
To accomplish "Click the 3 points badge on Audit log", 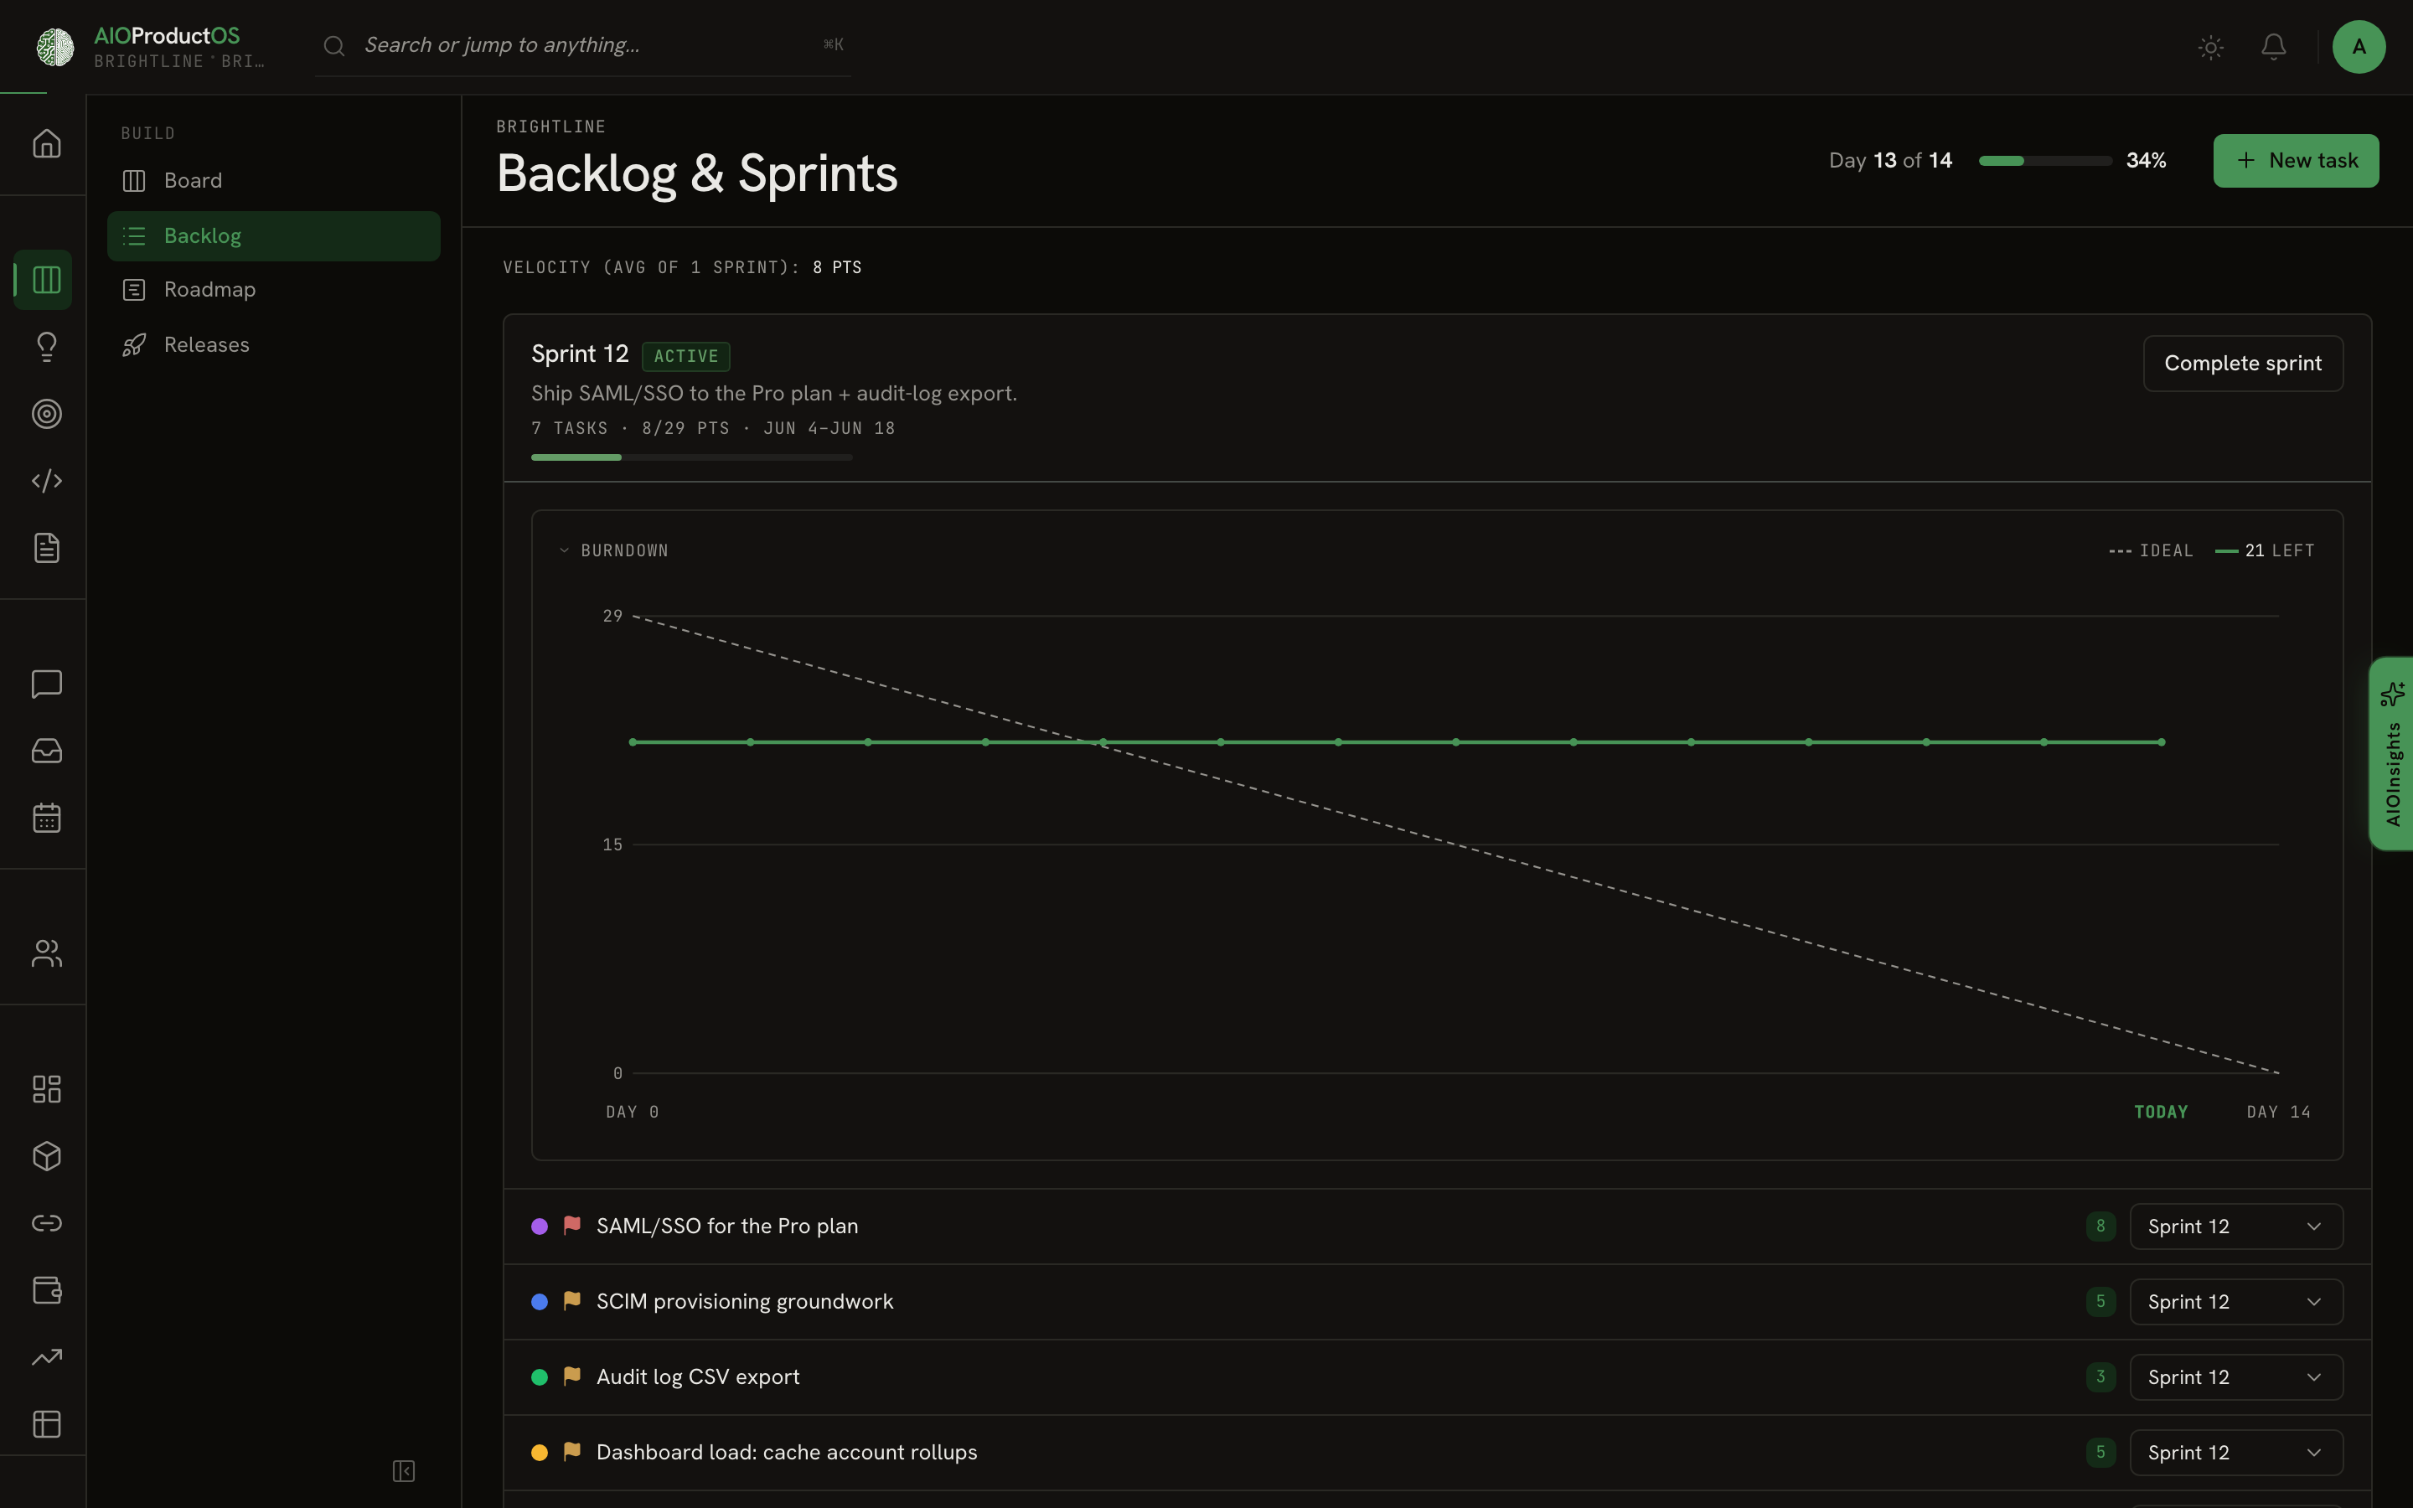I will tap(2100, 1376).
